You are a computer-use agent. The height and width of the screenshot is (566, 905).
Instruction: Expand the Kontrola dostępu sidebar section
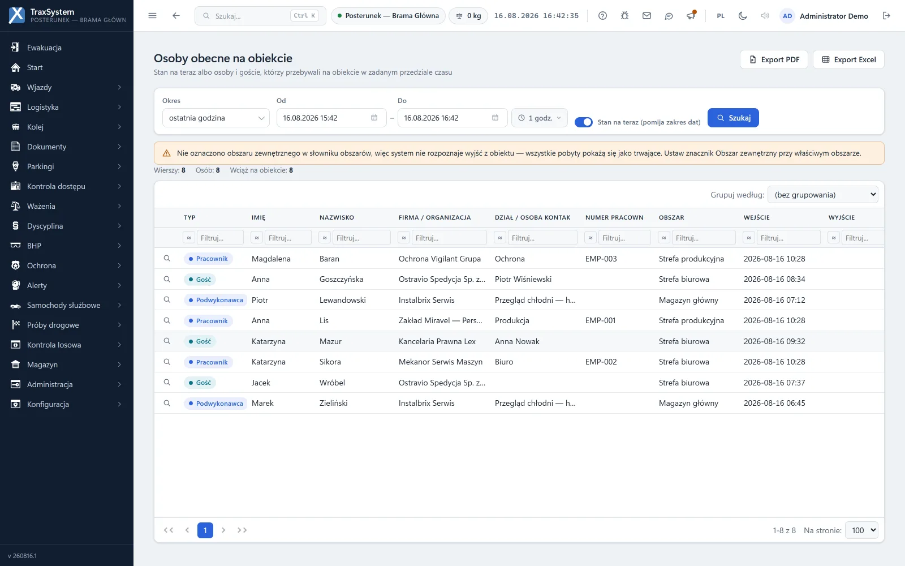point(67,186)
